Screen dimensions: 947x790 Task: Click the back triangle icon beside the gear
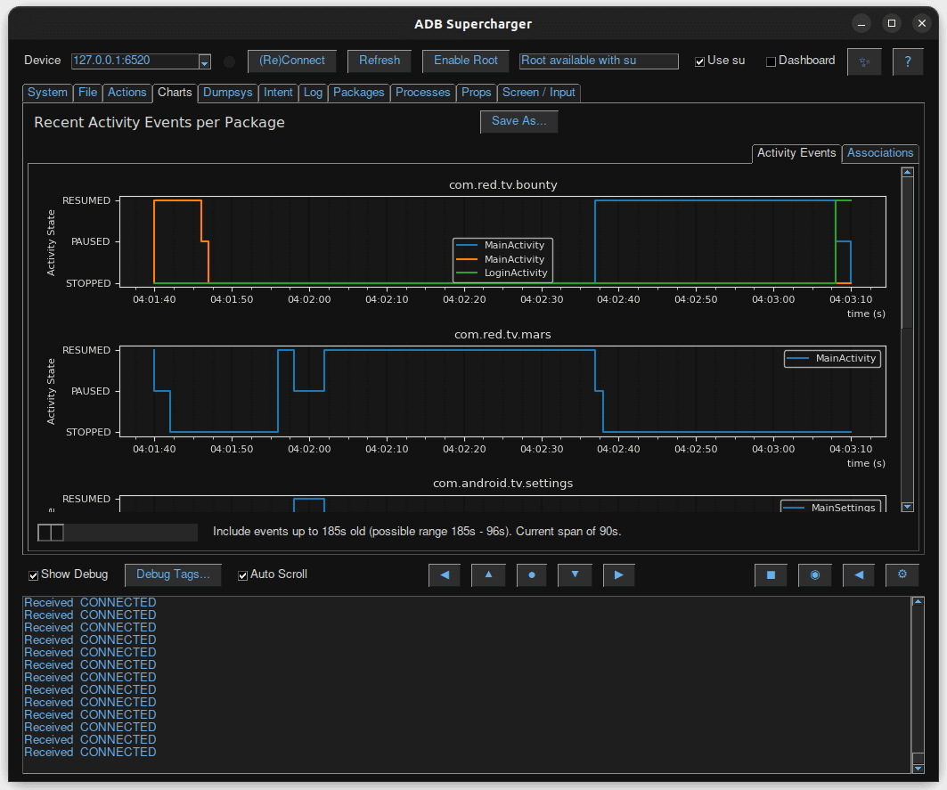pos(859,575)
